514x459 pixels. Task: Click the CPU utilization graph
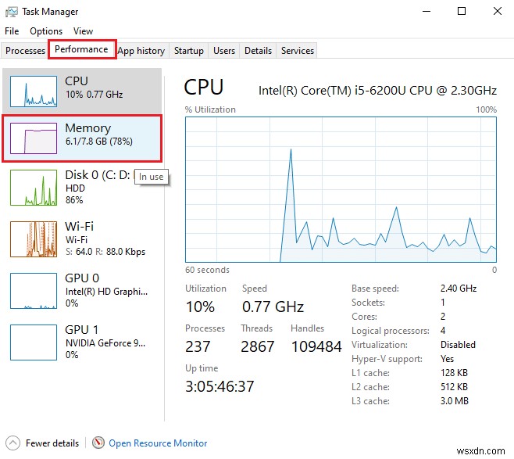[x=341, y=190]
